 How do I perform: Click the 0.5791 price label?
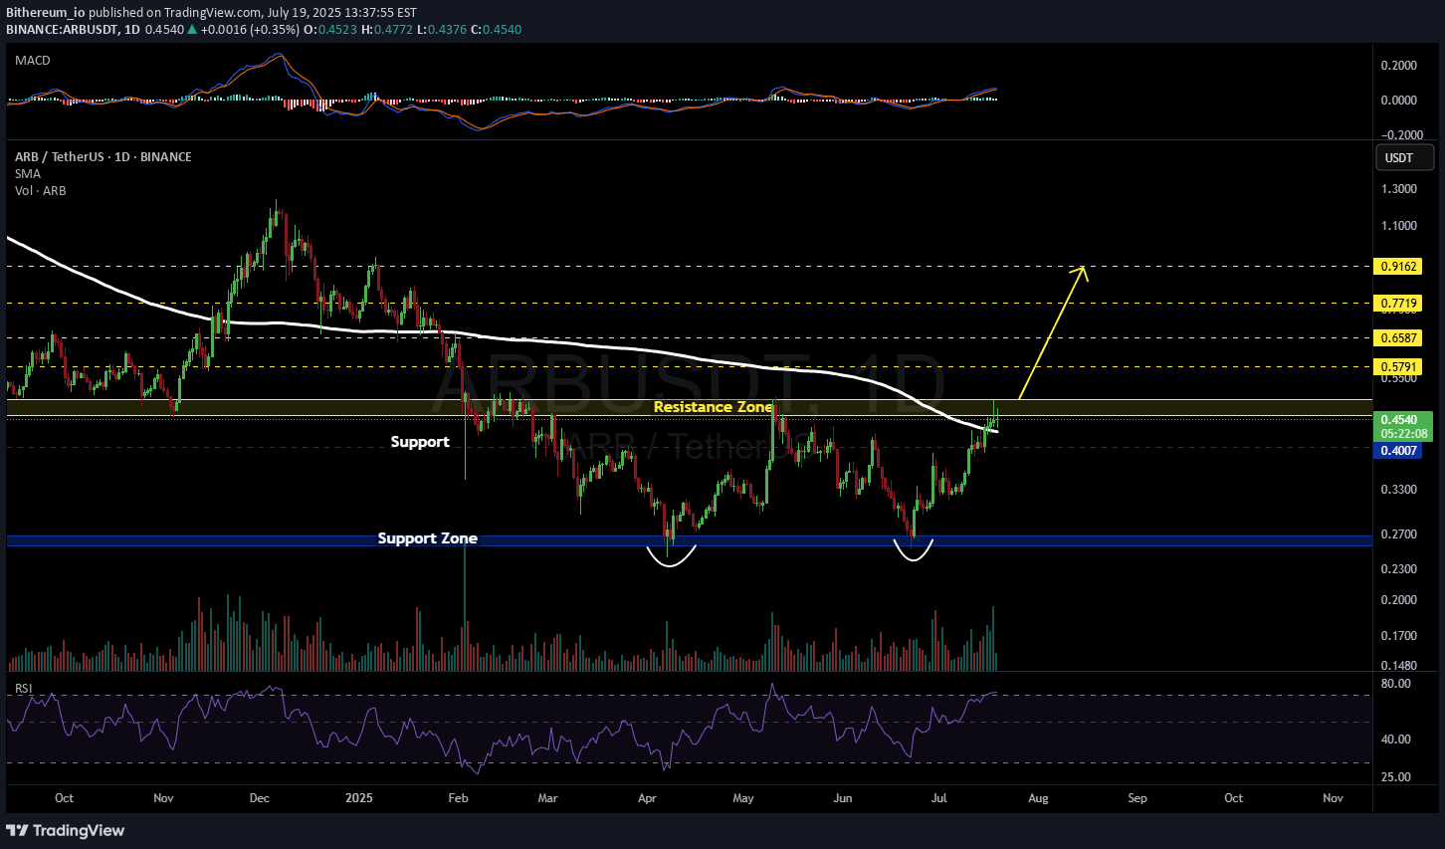(1398, 367)
